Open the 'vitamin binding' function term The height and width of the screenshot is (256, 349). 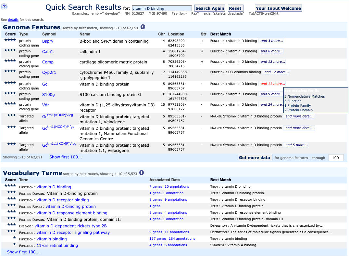click(x=52, y=239)
